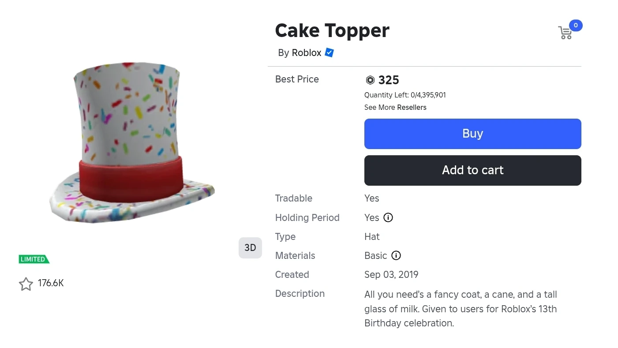The height and width of the screenshot is (348, 618).
Task: Toggle the 3D preview view
Action: coord(250,248)
